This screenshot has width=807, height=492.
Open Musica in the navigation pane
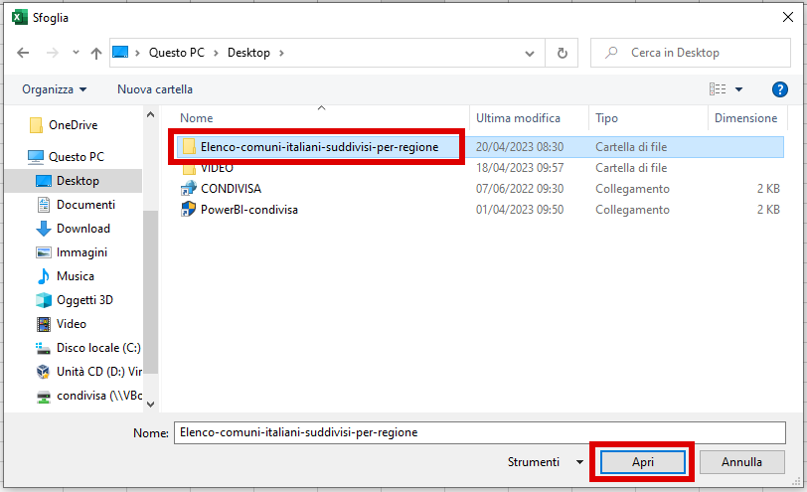point(76,276)
